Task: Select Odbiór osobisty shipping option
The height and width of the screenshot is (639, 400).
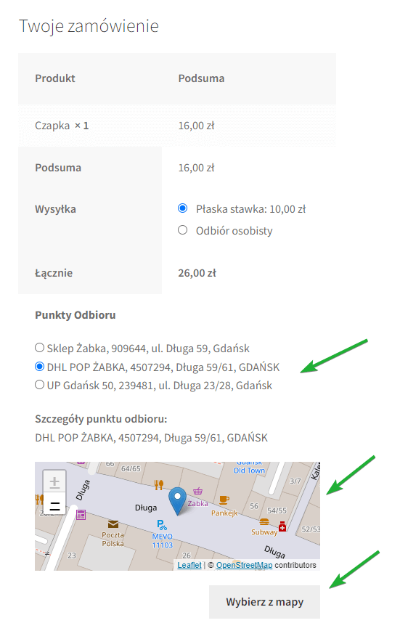Action: [x=182, y=230]
